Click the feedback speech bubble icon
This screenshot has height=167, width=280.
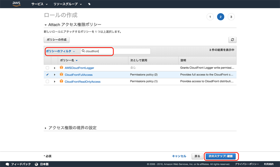7,164
